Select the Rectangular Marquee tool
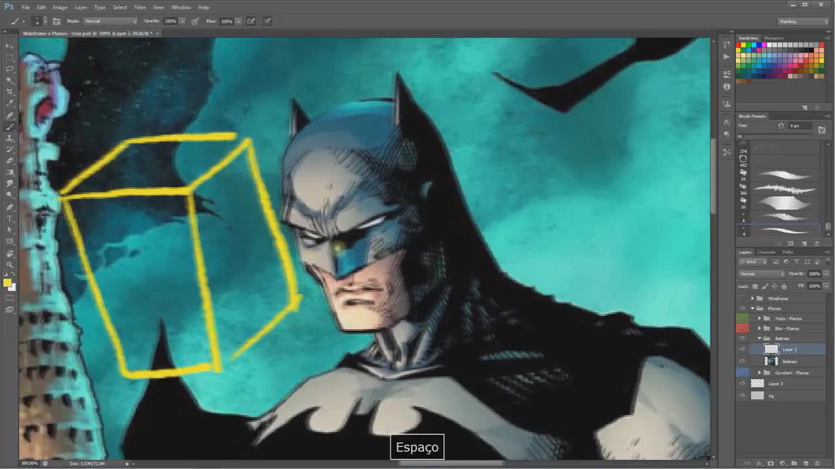The height and width of the screenshot is (469, 835). tap(10, 57)
